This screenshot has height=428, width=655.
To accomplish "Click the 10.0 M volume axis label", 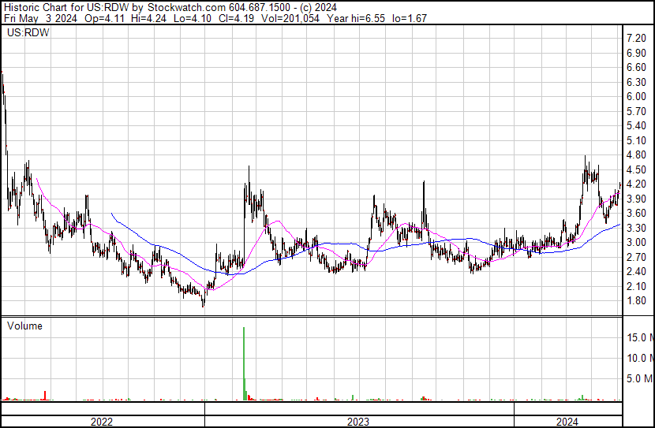I will (x=640, y=358).
